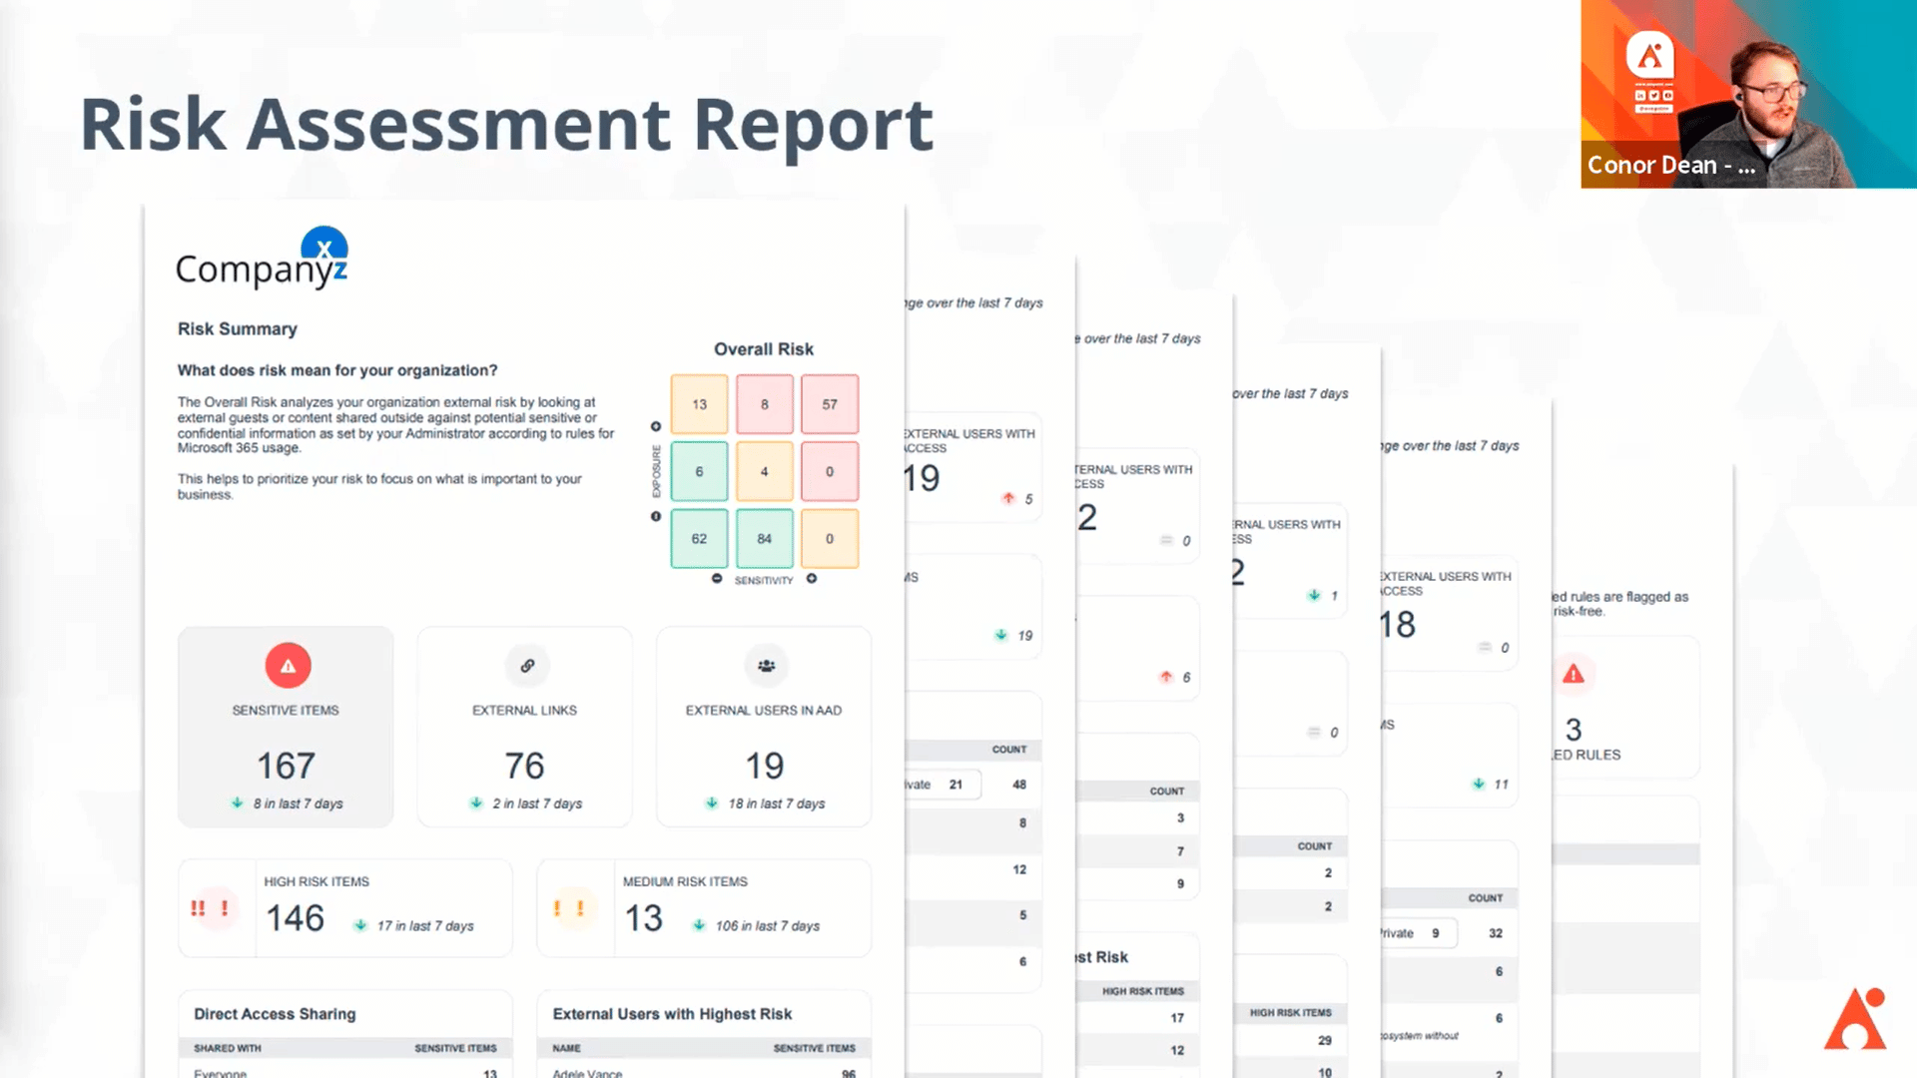Click the High Risk Items exclamation icon
Viewport: 1917px width, 1078px height.
click(x=210, y=908)
